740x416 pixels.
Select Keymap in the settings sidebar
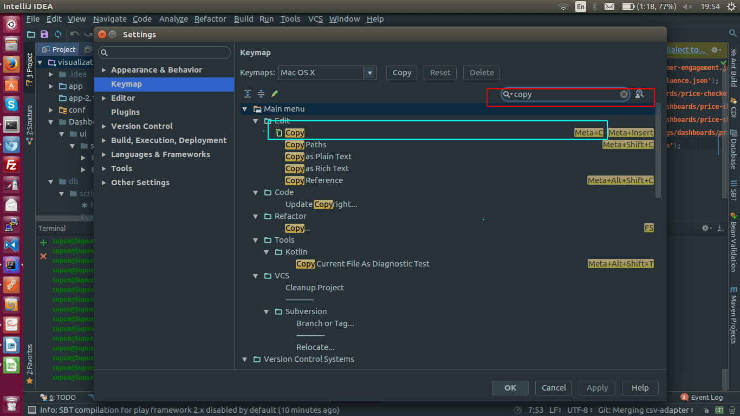(x=164, y=84)
